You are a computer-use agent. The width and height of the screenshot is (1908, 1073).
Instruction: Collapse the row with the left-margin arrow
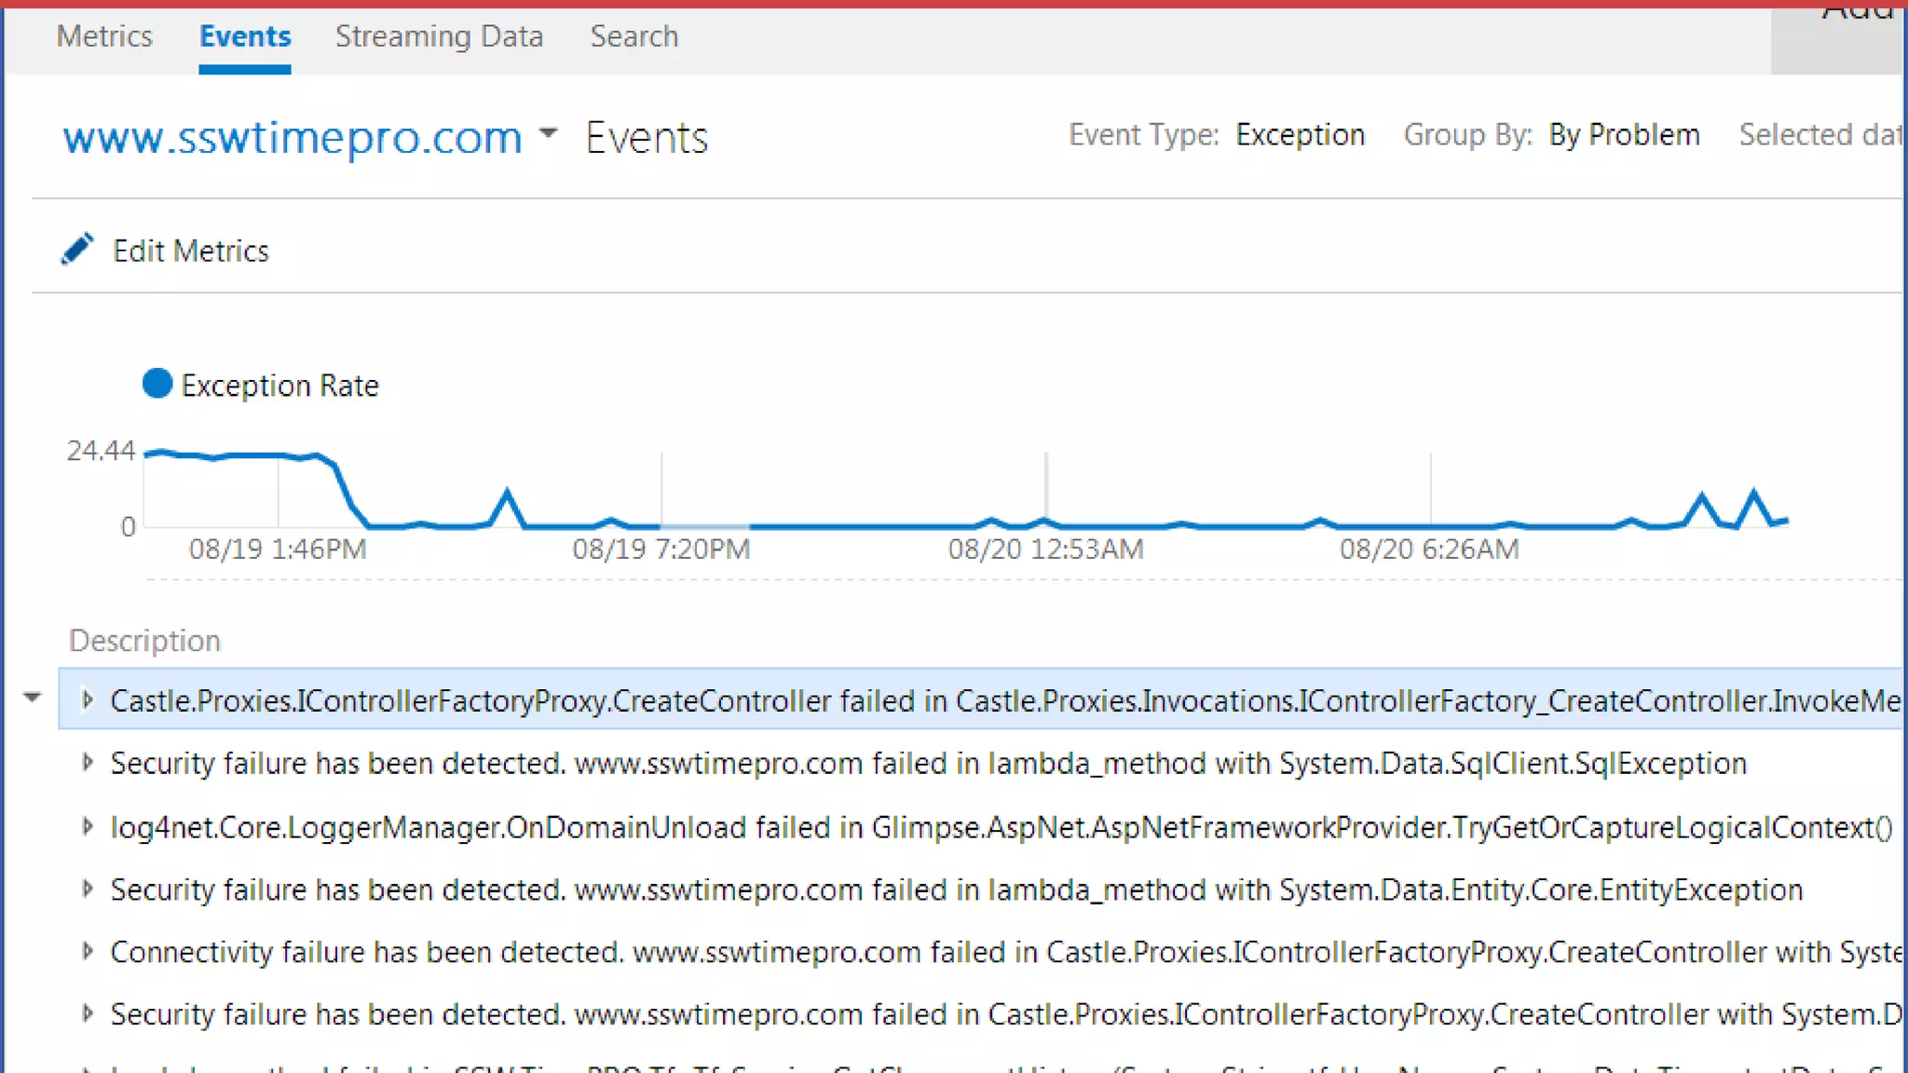click(x=33, y=698)
